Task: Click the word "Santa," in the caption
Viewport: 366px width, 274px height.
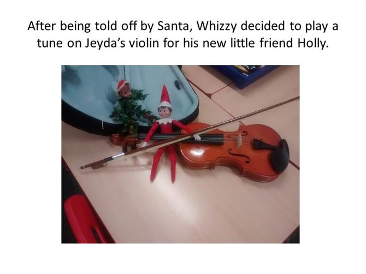Action: point(173,26)
